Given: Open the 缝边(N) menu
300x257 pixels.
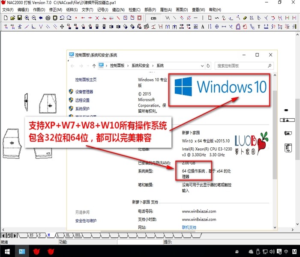Looking at the screenshot, I should (118, 10).
